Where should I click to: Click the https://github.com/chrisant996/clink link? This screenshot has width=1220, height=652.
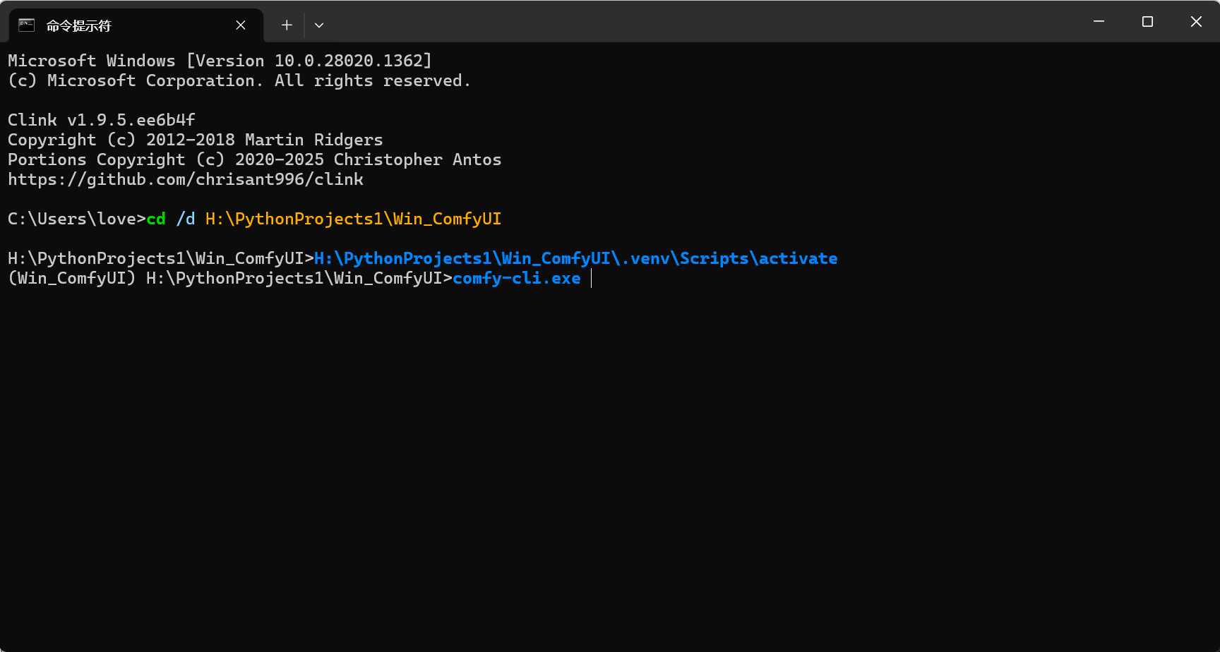point(186,179)
